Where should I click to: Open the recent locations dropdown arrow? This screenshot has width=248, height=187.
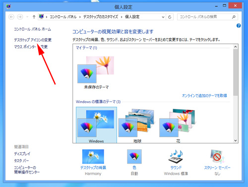click(x=27, y=17)
